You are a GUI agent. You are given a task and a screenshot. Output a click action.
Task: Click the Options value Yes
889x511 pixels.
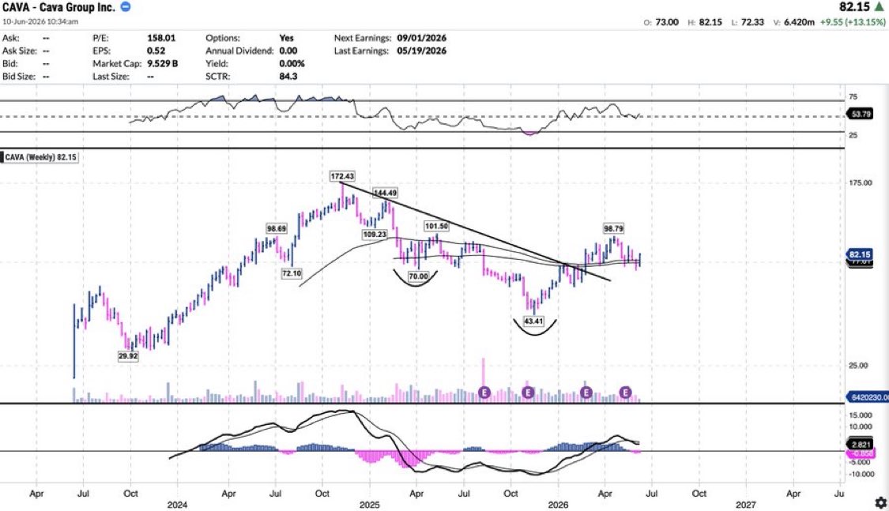click(286, 38)
